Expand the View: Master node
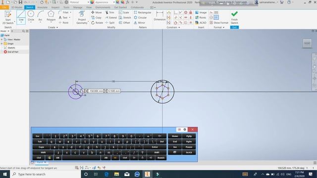The image size is (317, 178). [x=2, y=40]
